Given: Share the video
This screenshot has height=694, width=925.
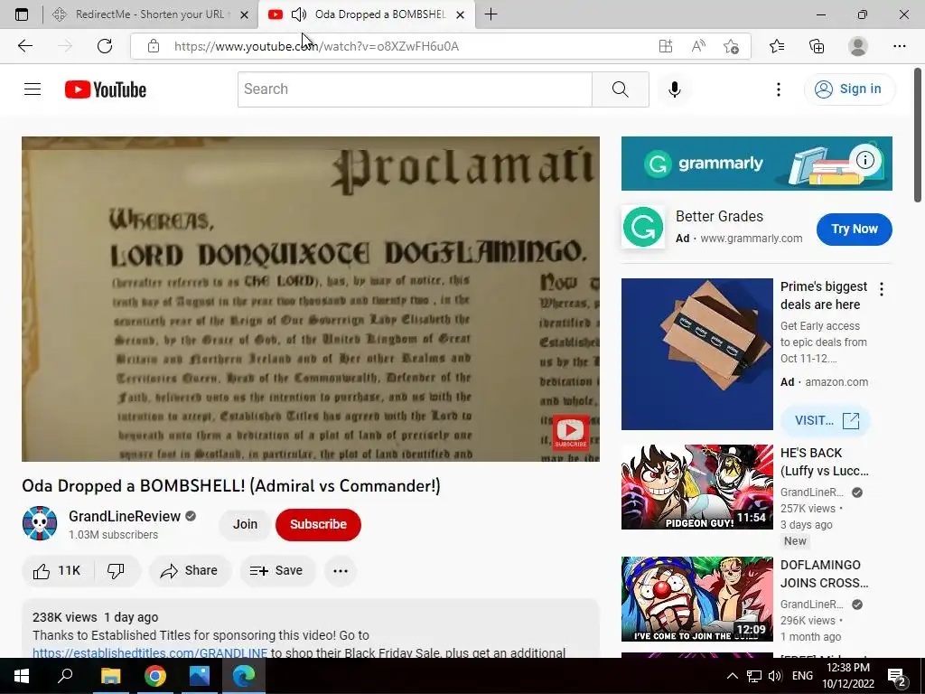Looking at the screenshot, I should (190, 571).
